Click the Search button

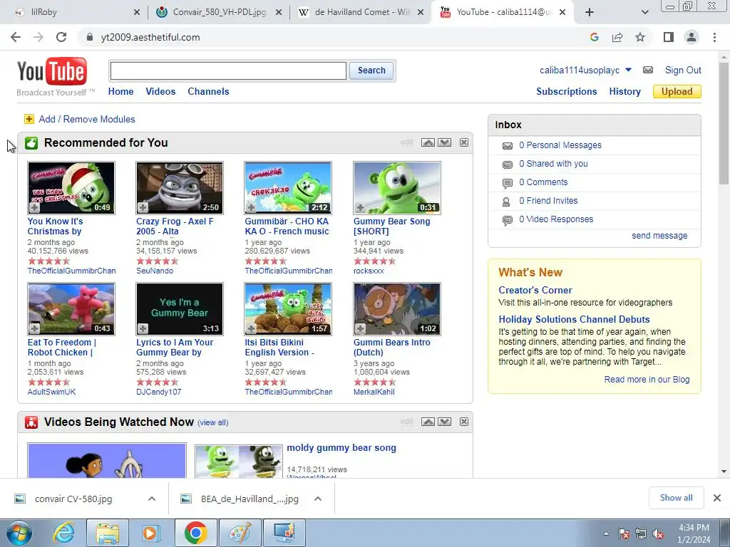tap(371, 71)
